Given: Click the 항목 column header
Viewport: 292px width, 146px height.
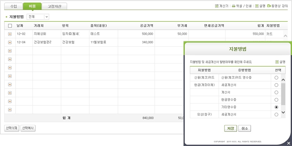Looking at the screenshot, I should point(65,26).
